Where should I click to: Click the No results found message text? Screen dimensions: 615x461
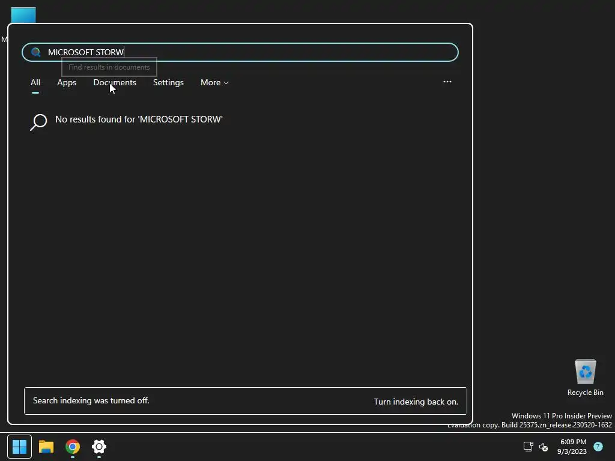pyautogui.click(x=139, y=119)
